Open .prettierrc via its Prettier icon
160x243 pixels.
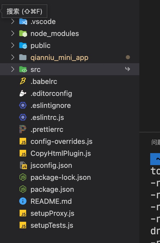[x=23, y=129]
